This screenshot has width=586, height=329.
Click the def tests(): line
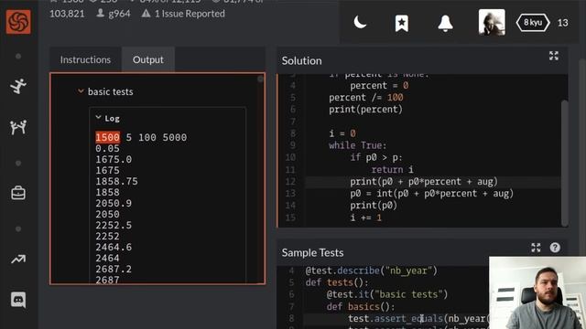click(337, 282)
